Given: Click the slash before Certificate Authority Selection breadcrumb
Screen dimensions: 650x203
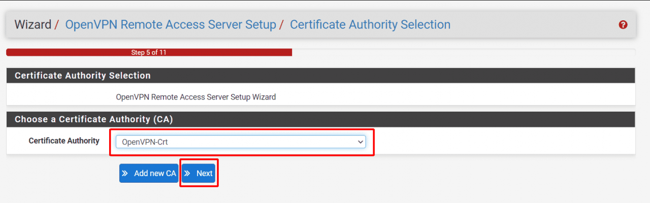Looking at the screenshot, I should pos(281,24).
